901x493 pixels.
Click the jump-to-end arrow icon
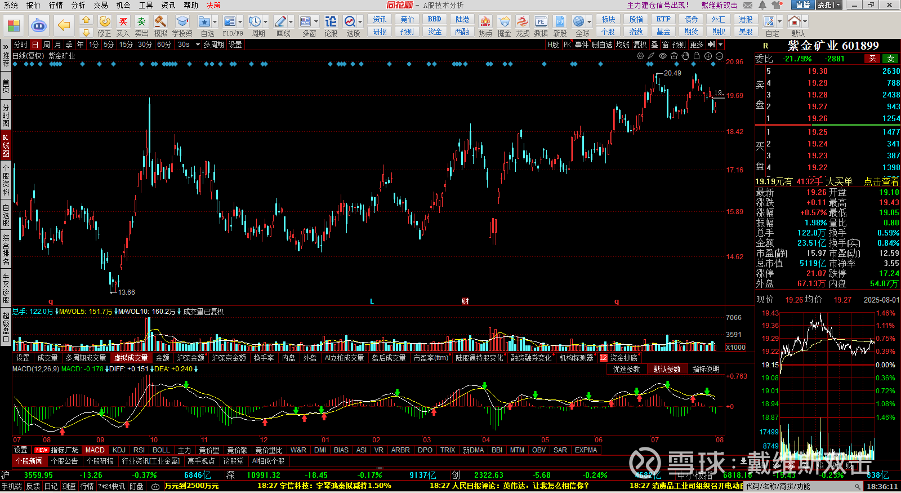pos(711,45)
